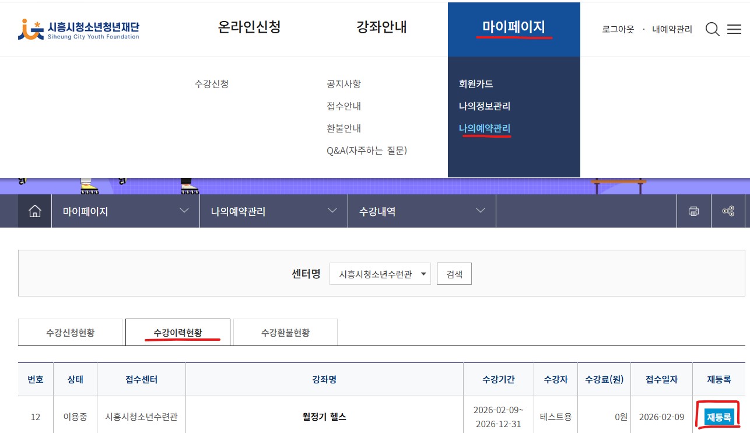
Task: Open the 센터명 select box
Action: (x=380, y=274)
